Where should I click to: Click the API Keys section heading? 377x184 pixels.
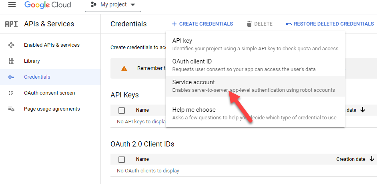point(124,95)
